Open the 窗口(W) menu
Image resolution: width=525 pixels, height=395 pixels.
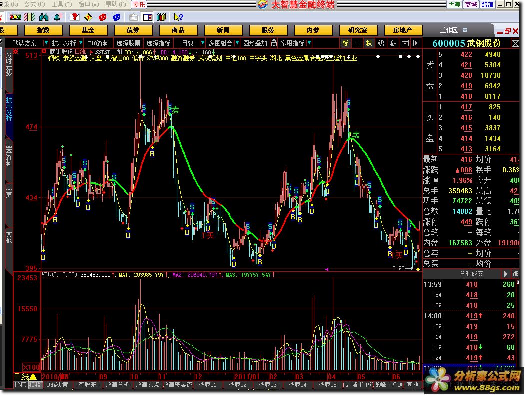point(89,4)
